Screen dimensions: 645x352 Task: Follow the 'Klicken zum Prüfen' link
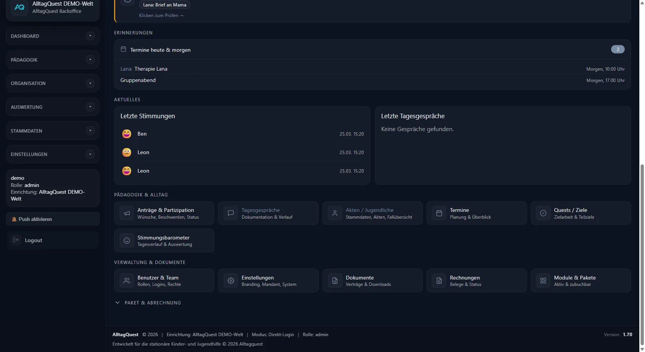[x=161, y=15]
